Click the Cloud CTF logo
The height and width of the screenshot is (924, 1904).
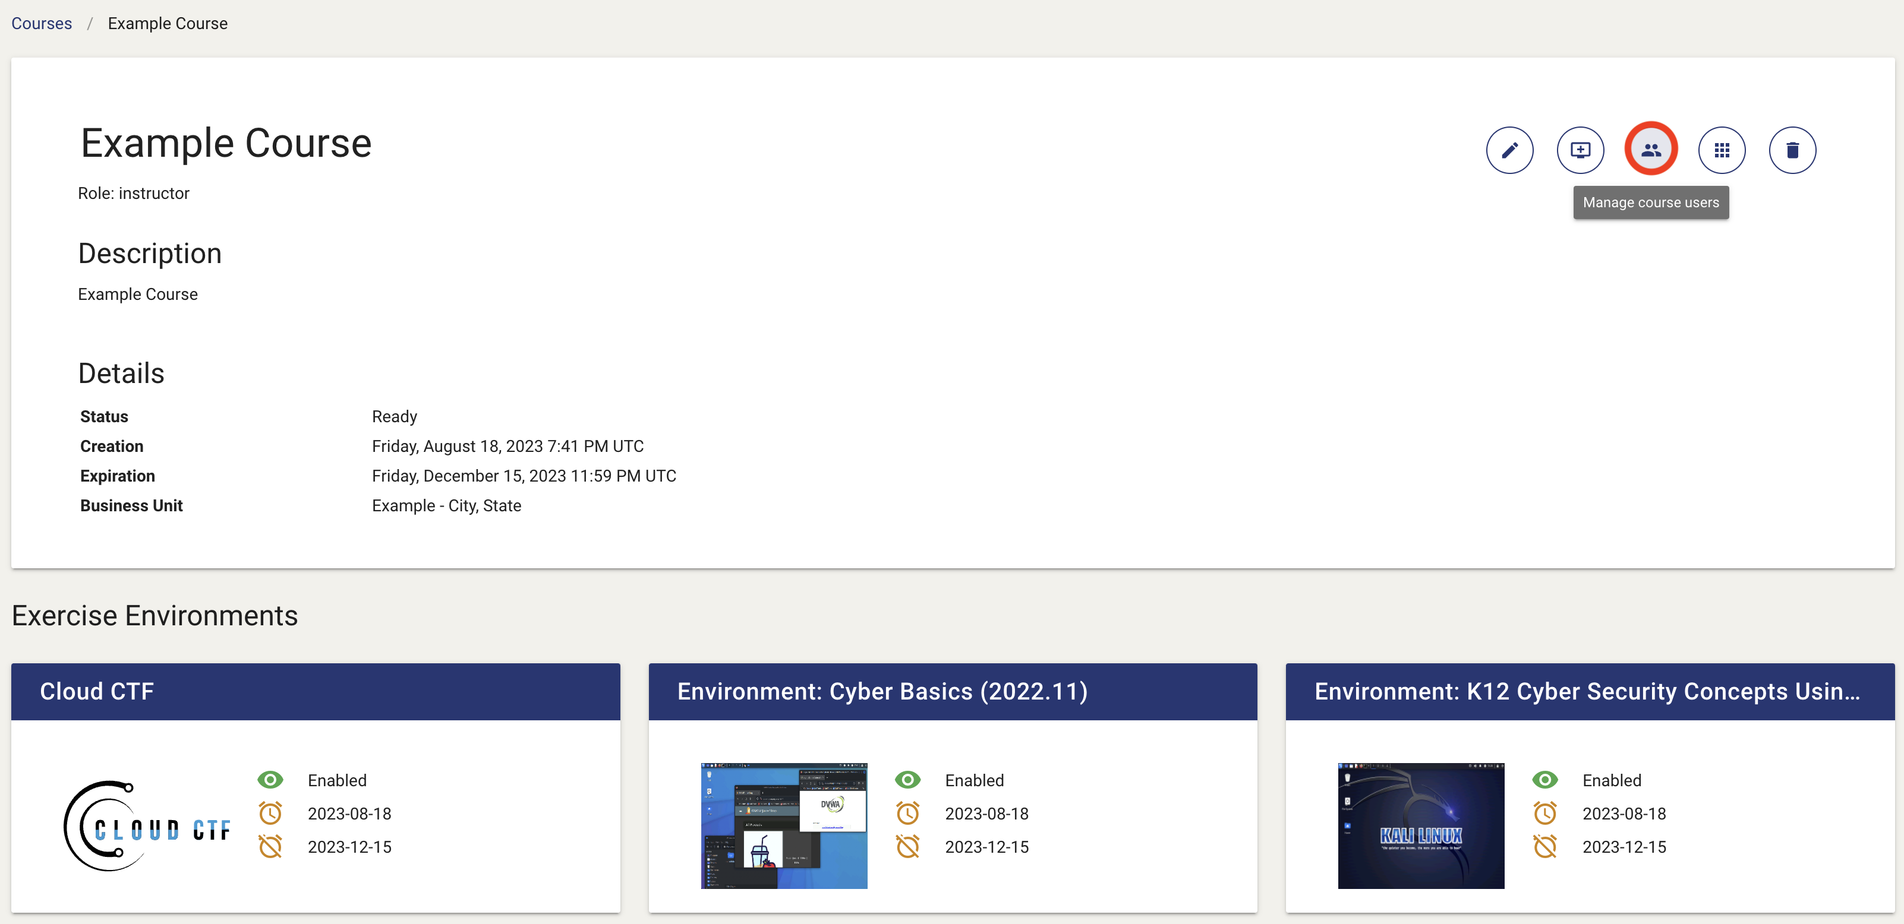(148, 826)
